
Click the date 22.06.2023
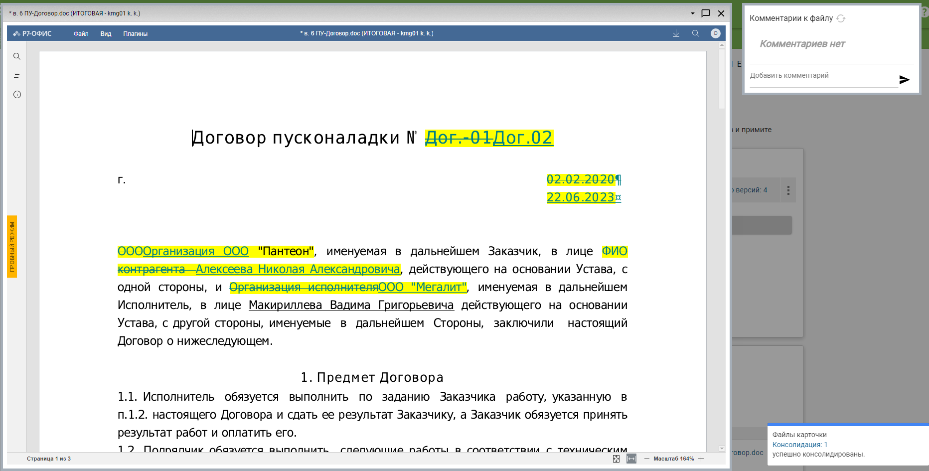[x=581, y=197]
